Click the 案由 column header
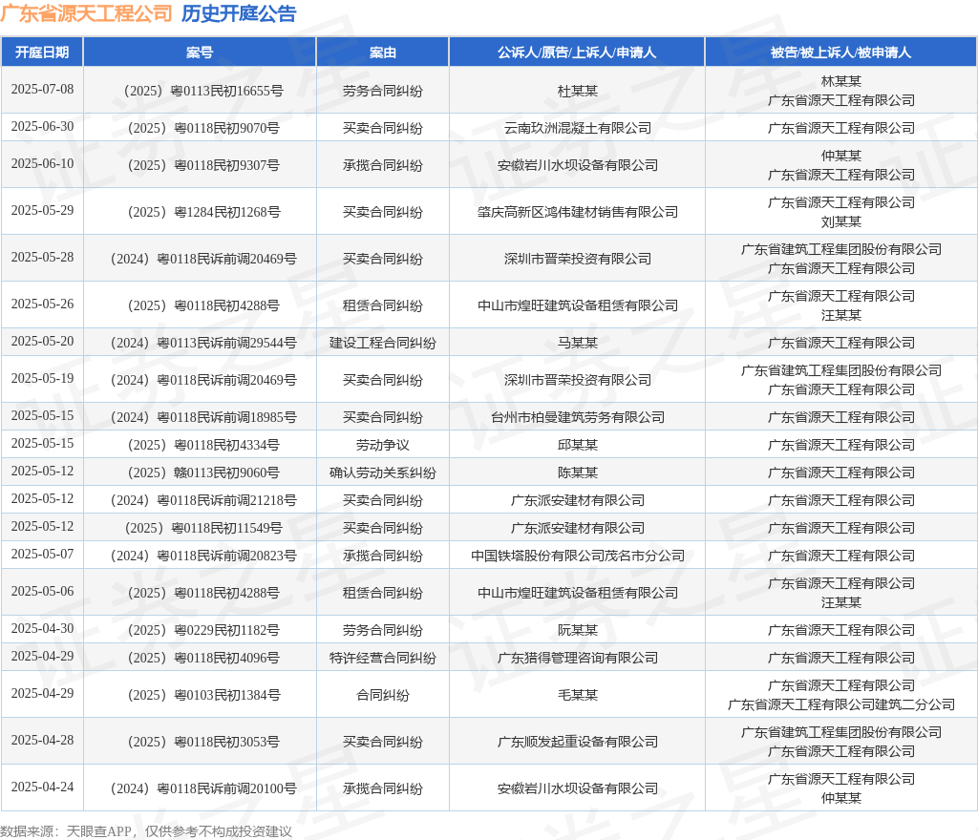This screenshot has height=840, width=978. (x=382, y=52)
